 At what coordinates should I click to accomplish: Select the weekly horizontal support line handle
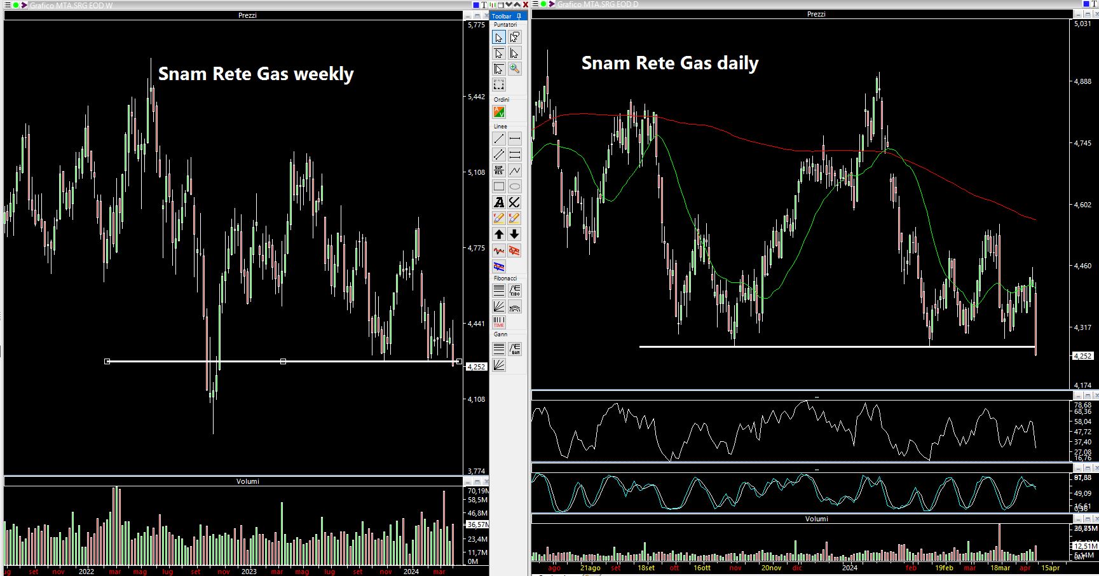click(283, 361)
